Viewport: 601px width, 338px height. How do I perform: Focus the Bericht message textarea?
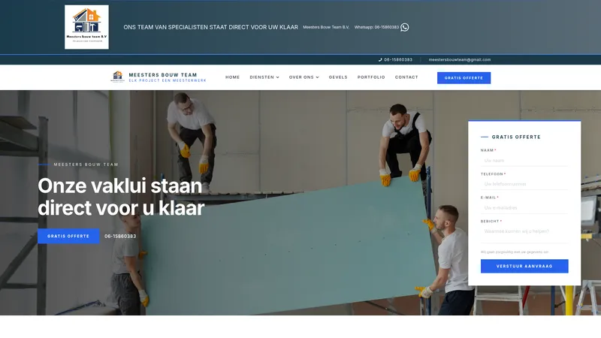coord(524,234)
